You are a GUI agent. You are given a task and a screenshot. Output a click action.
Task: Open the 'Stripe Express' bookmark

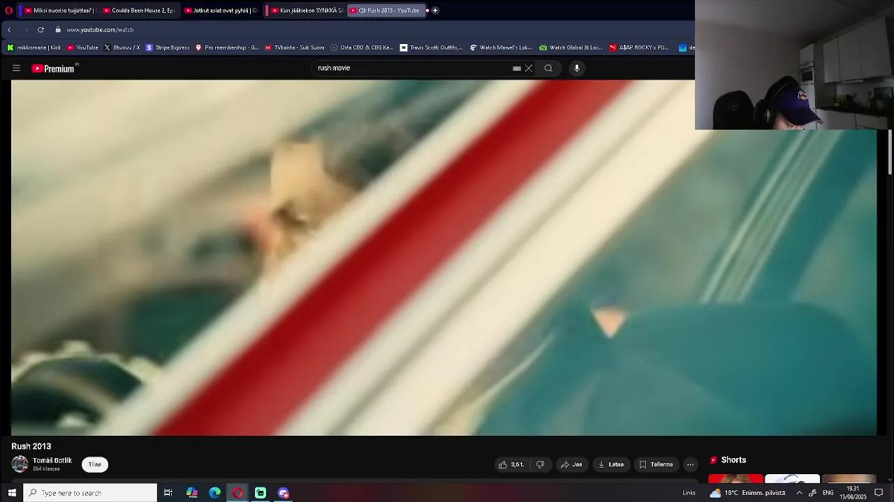pos(168,47)
